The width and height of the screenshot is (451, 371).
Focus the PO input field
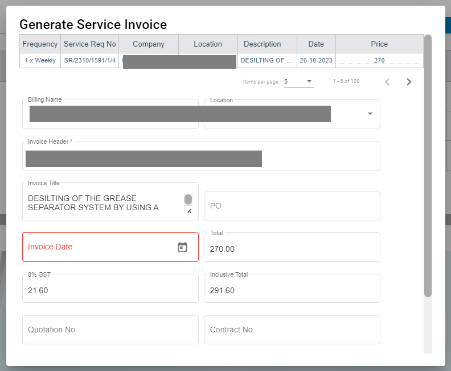point(292,206)
